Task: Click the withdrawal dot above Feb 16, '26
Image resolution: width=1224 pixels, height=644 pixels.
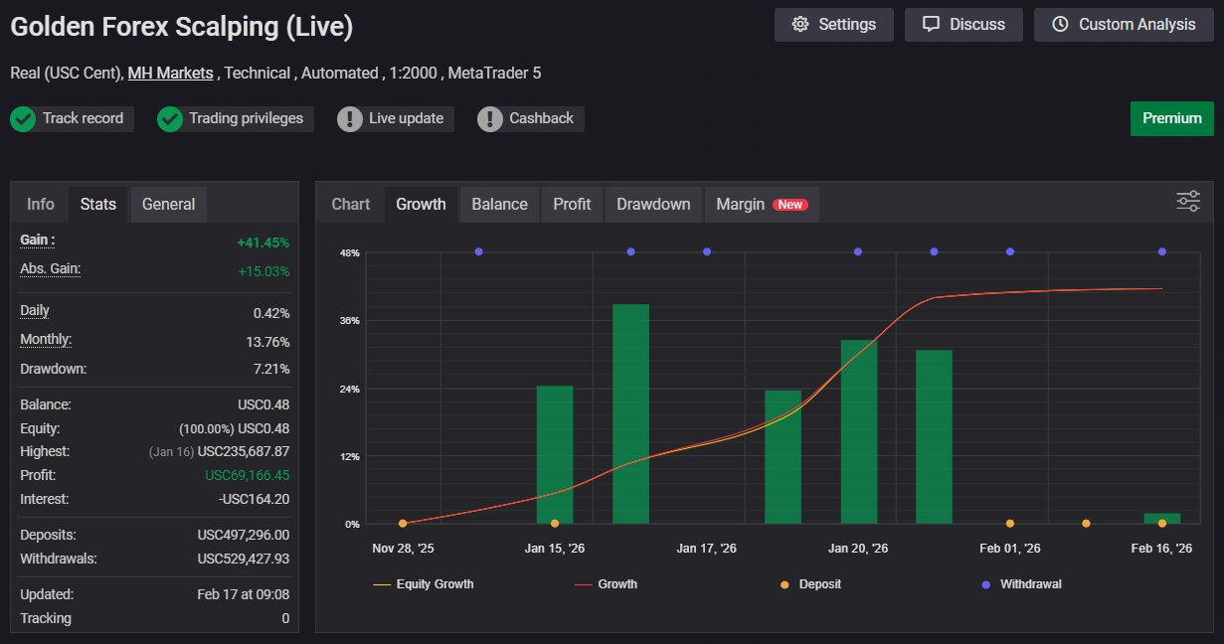Action: 1161,251
